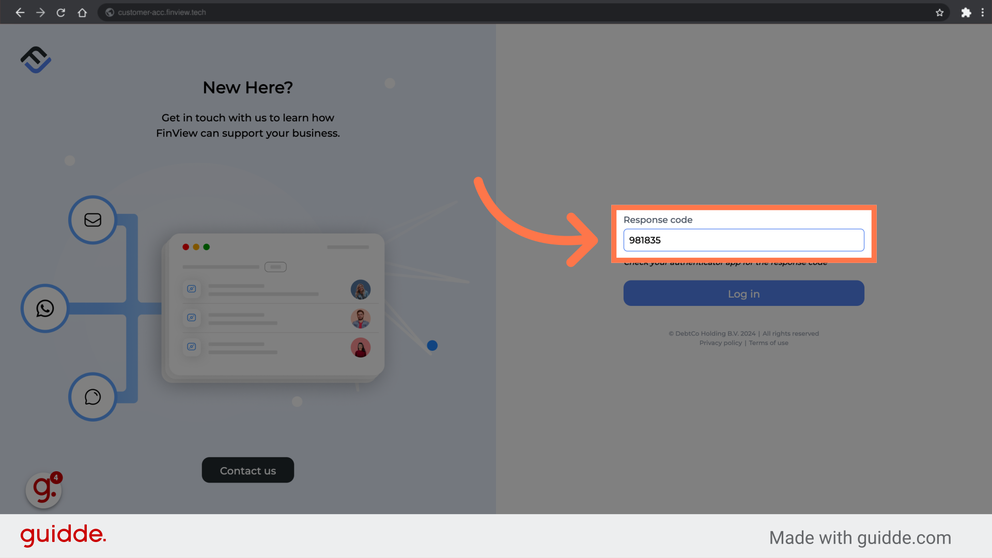Click the browser back navigation arrow
Screen dimensions: 992x558
pos(19,12)
